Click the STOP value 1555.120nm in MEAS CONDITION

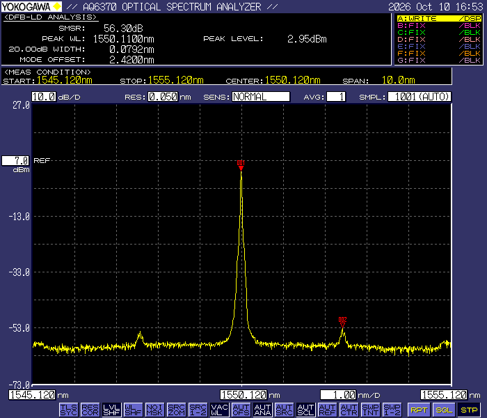tap(176, 80)
